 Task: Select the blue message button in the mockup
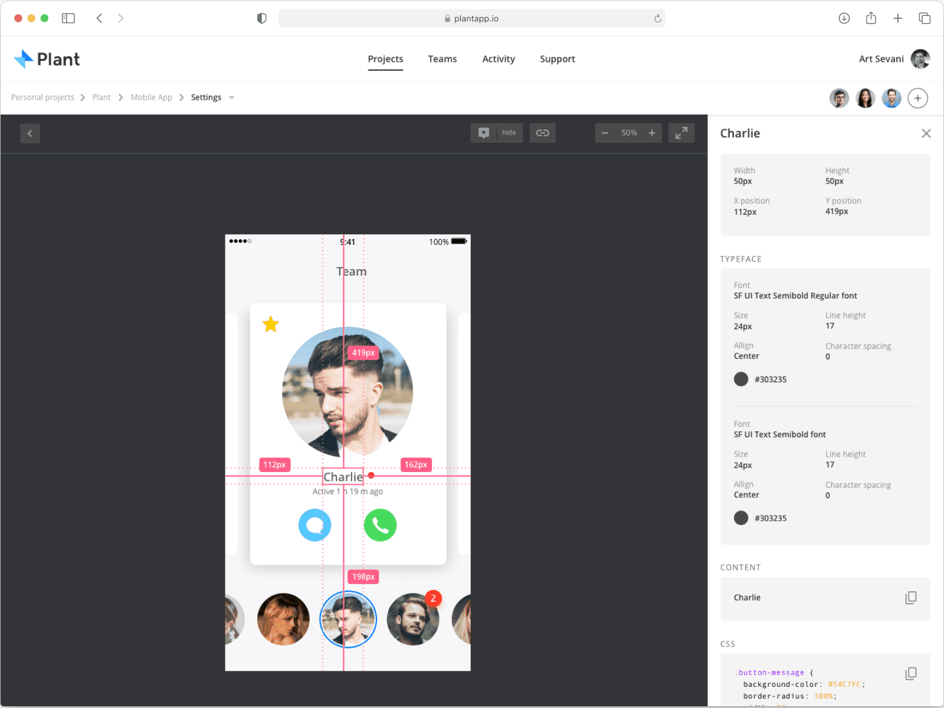315,525
